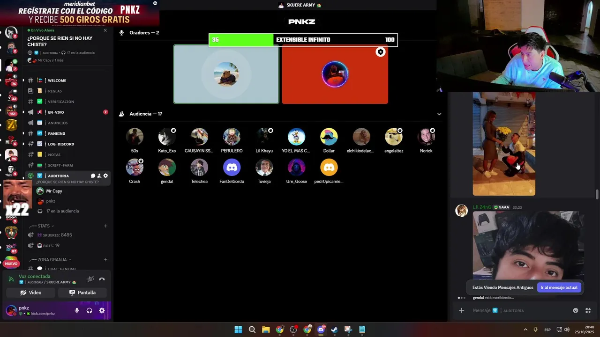Click invite people icon on AUDITORIA channel
Screen dimensions: 600x337
[99, 176]
